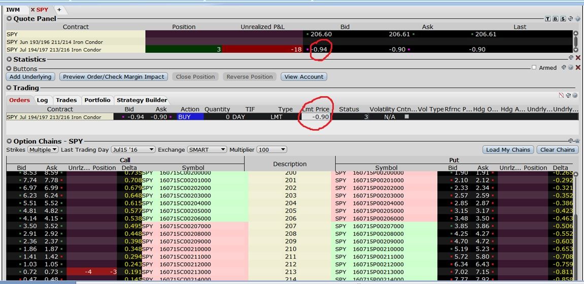Click strike 205 in Description column
Viewport: 584px width, 284px height.
(291, 211)
